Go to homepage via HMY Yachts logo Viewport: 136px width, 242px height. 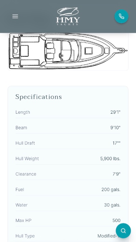coord(68,16)
